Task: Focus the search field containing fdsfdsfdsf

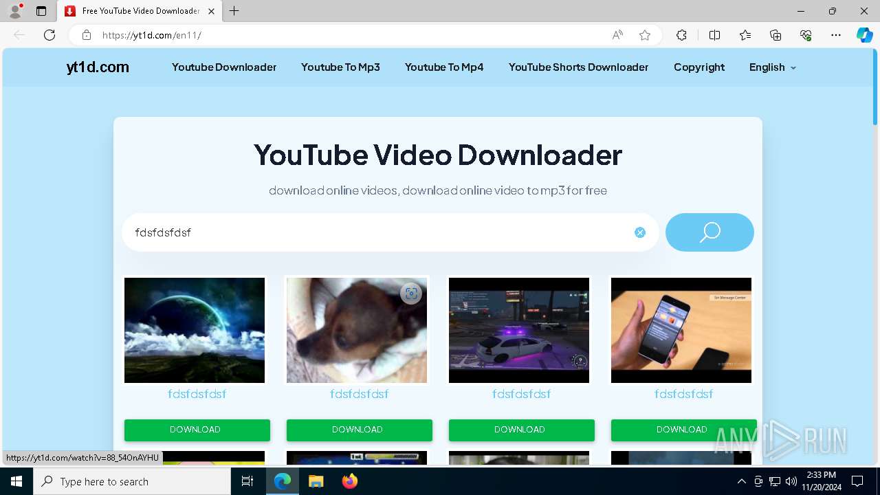Action: click(x=390, y=232)
